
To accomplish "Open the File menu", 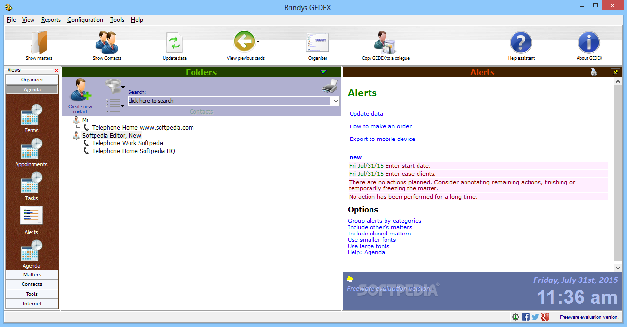I will pos(11,20).
